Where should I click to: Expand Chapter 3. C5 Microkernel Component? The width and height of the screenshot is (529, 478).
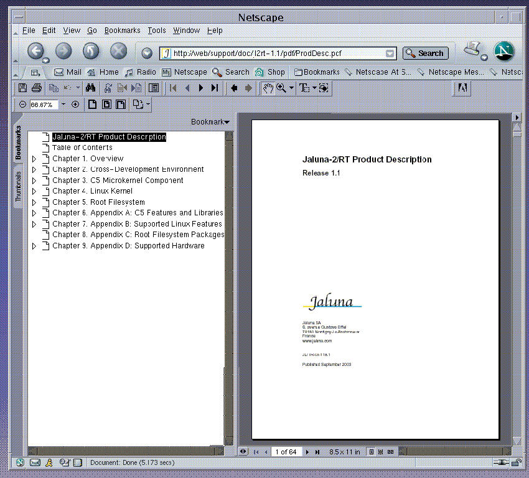click(x=34, y=180)
